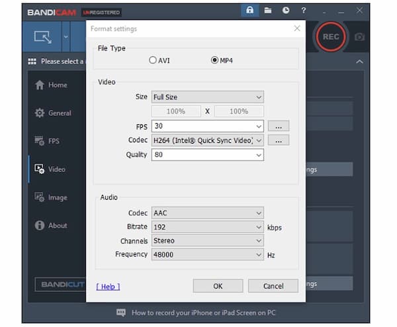The height and width of the screenshot is (327, 397).
Task: Close the Bandicam main window
Action: point(359,11)
